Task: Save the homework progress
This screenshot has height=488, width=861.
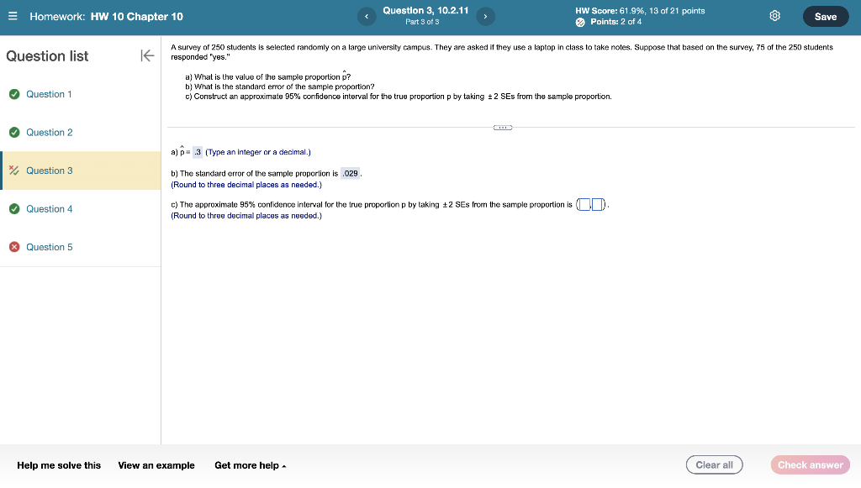Action: pos(826,17)
